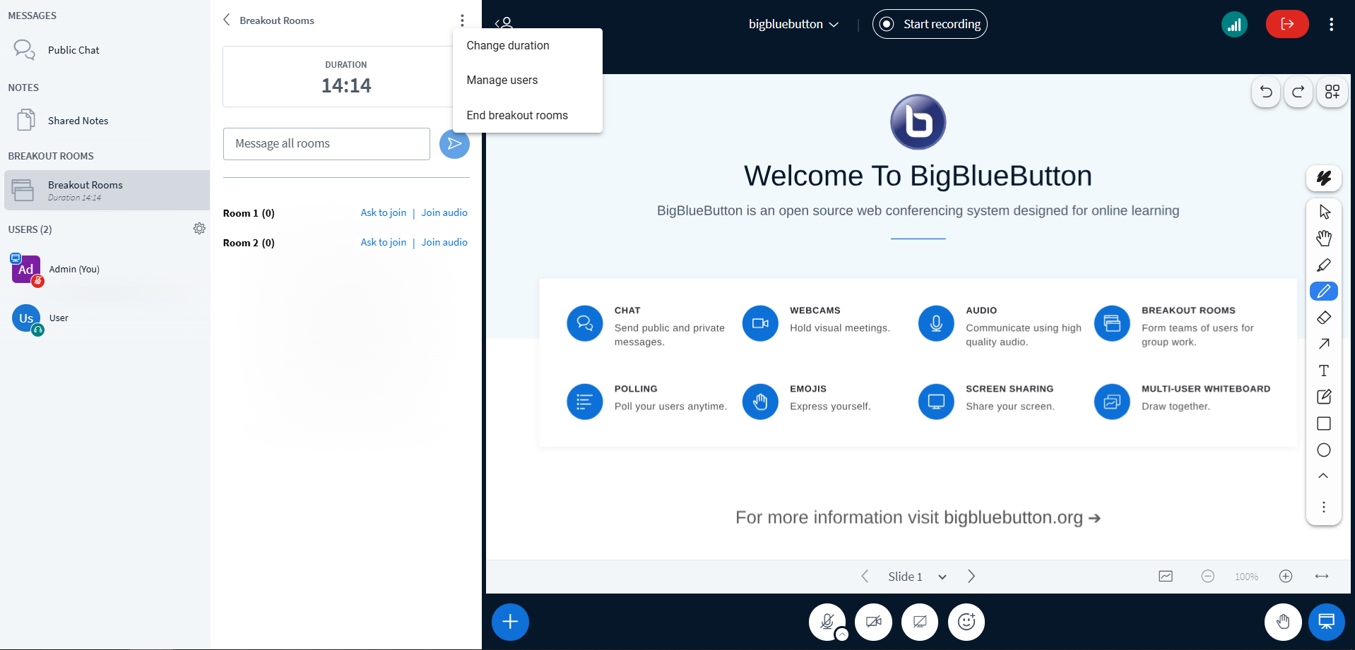Undo last whiteboard action
The width and height of the screenshot is (1355, 650).
click(x=1266, y=92)
